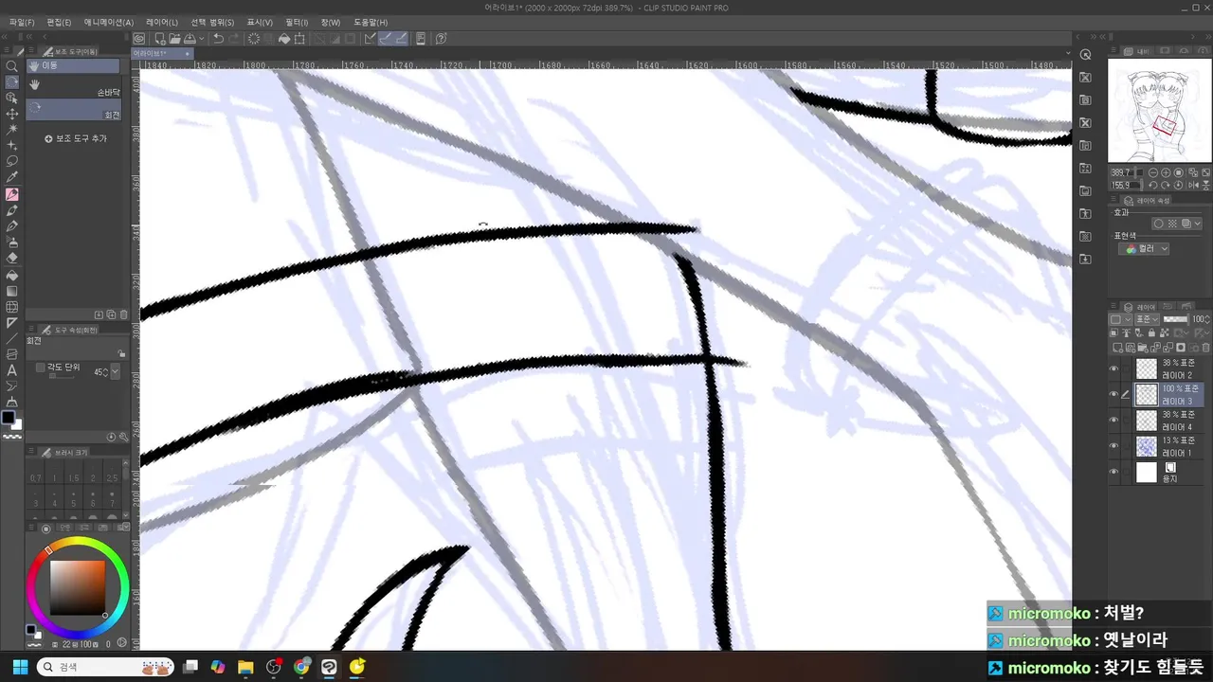Expand the save icon dropdown arrow
This screenshot has height=682, width=1213.
tap(201, 39)
